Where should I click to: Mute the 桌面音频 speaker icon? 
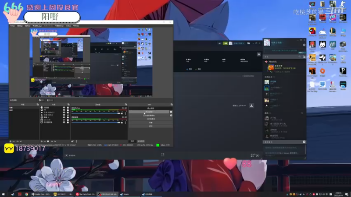(x=122, y=123)
